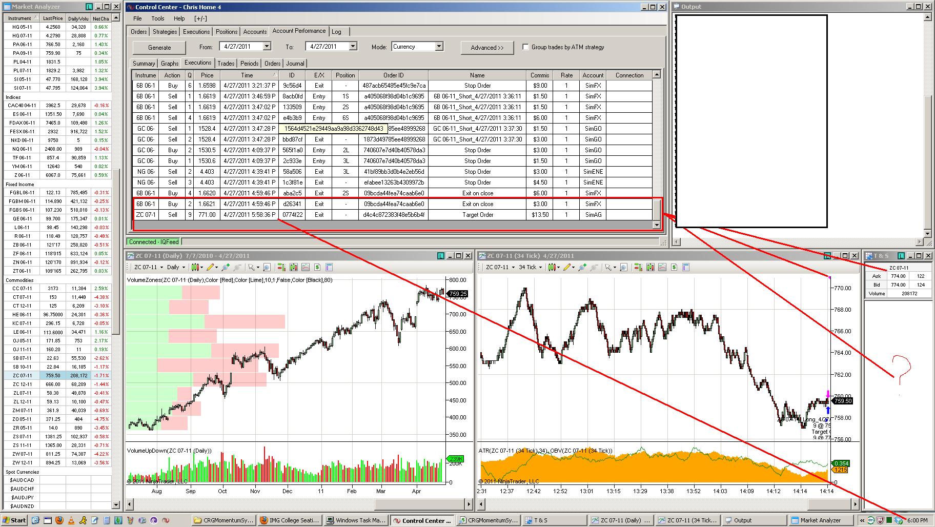Click the ES 06-11 instrument row
Image resolution: width=935 pixels, height=527 pixels.
(x=57, y=114)
